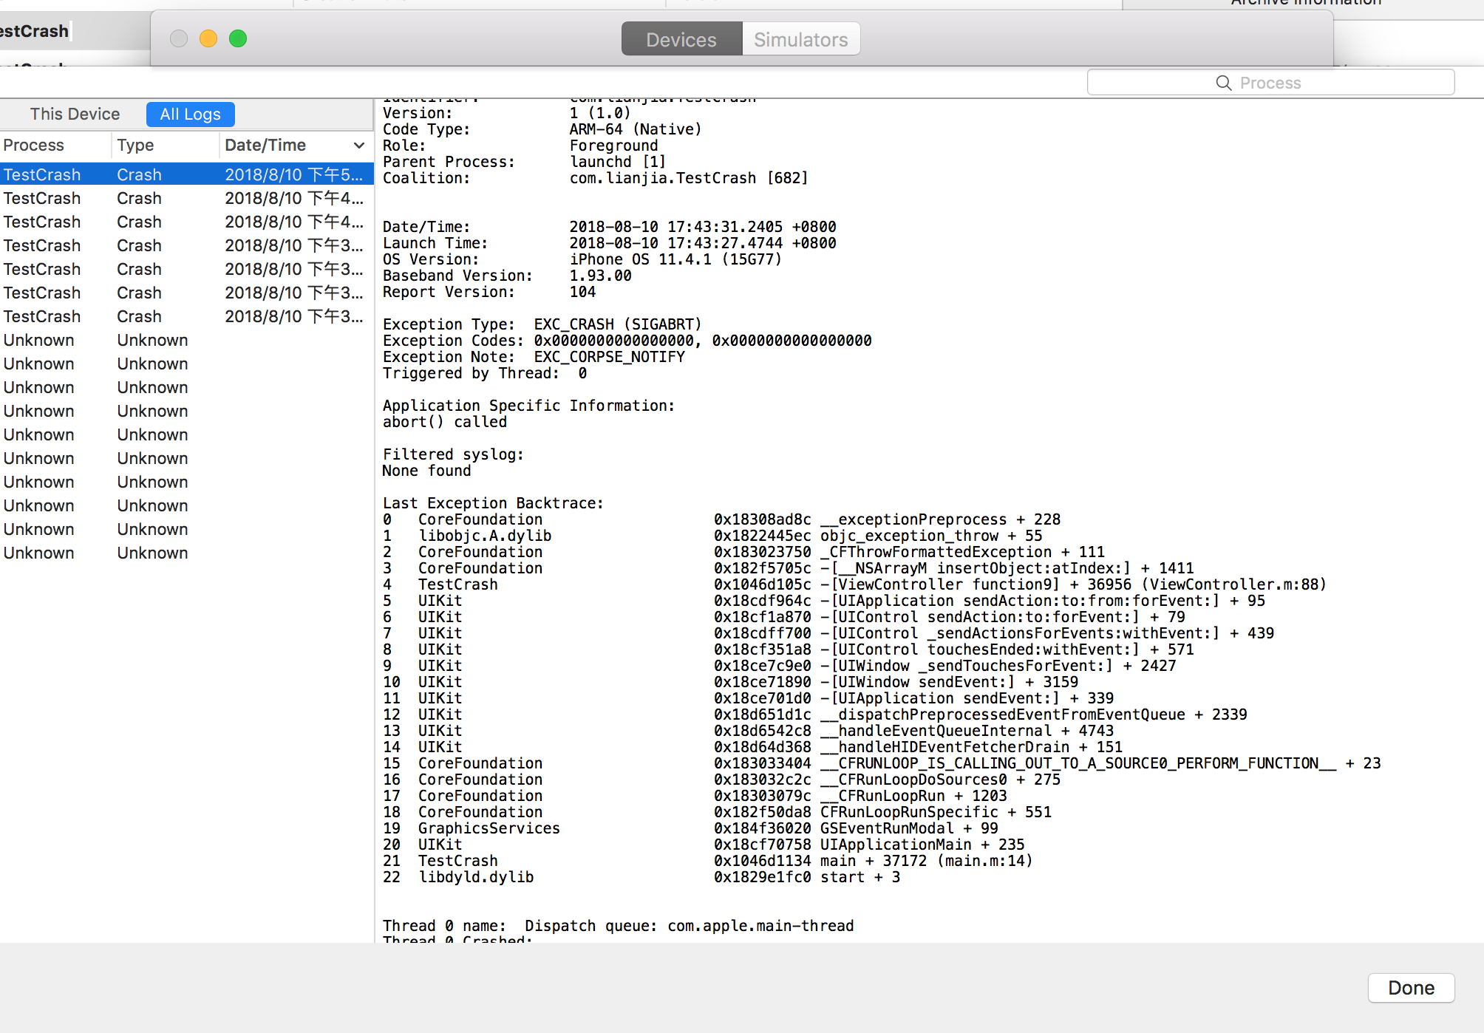
Task: Click backtrace frame 3 NSArrayM insertObject line
Action: [x=788, y=568]
